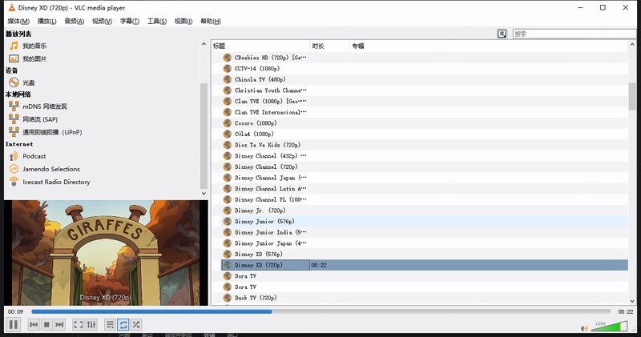
Task: Toggle loop repeat mode
Action: (123, 324)
